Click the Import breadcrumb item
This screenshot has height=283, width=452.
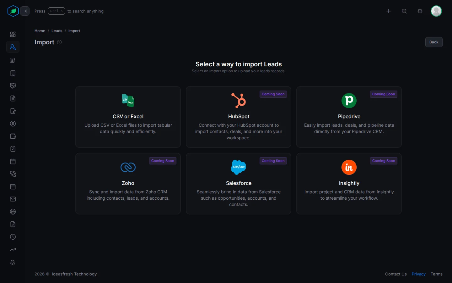74,31
